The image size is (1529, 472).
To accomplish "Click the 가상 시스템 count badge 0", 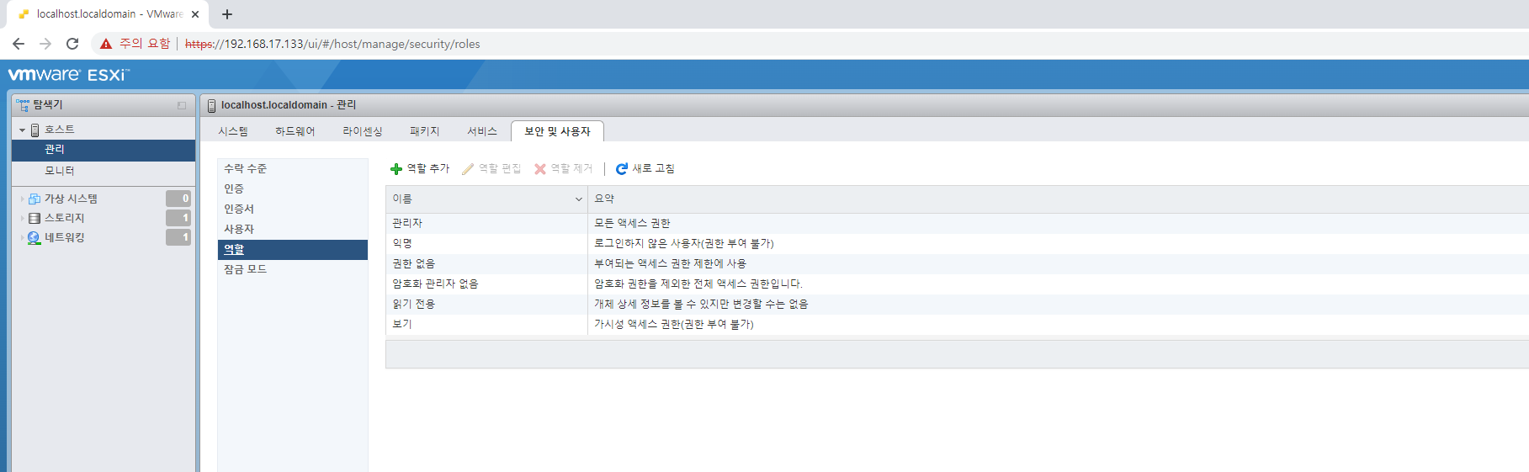I will pyautogui.click(x=178, y=199).
